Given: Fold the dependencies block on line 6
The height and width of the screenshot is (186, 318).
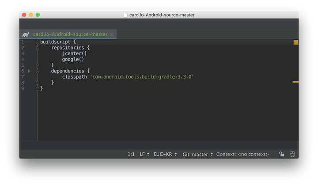Looking at the screenshot, I should pyautogui.click(x=38, y=71).
